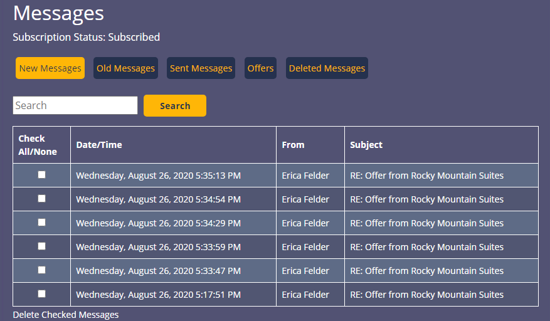
Task: Click Delete Checked Messages link
Action: click(66, 315)
